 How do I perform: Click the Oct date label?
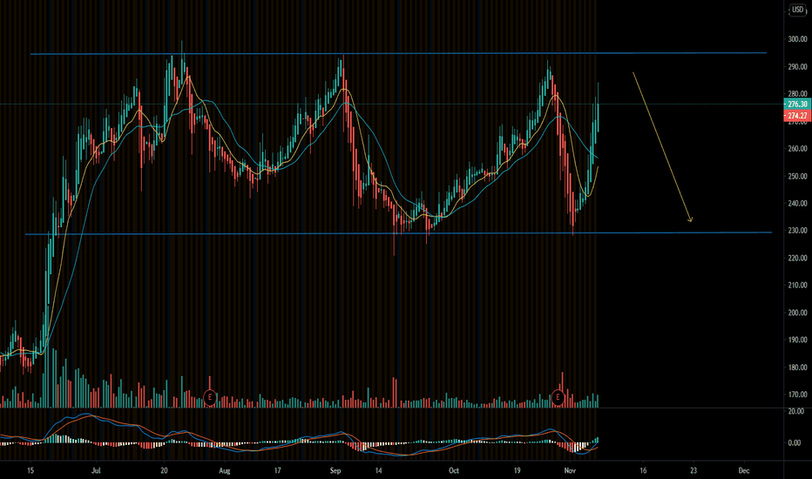454,470
